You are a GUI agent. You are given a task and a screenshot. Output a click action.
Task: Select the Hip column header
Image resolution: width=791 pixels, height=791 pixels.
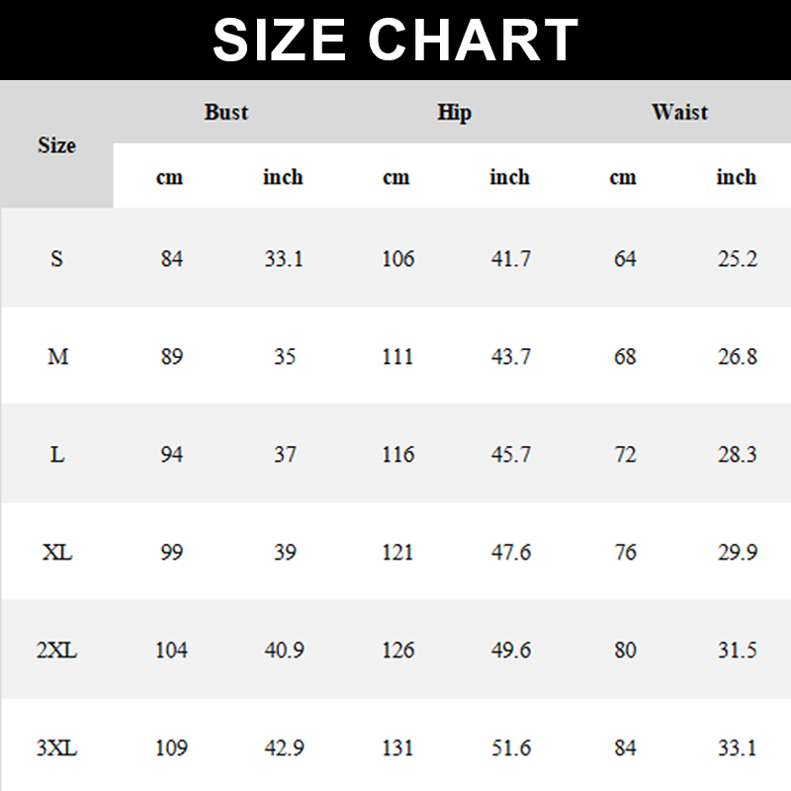coord(454,112)
